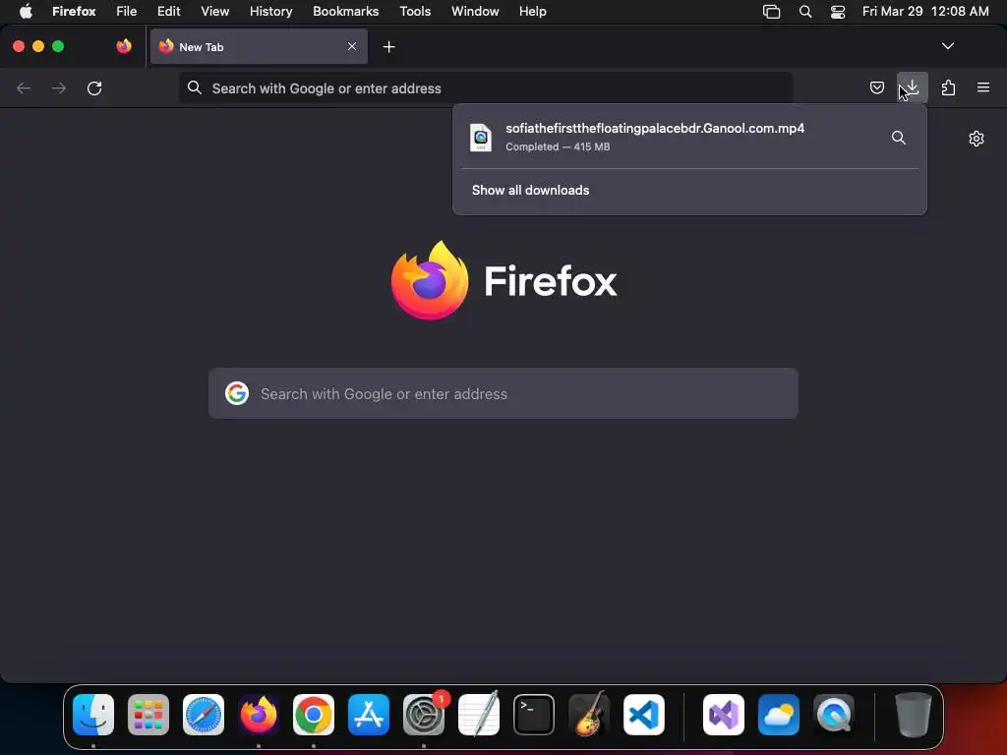Open Launchpad from the Dock
The image size is (1007, 755).
click(148, 714)
